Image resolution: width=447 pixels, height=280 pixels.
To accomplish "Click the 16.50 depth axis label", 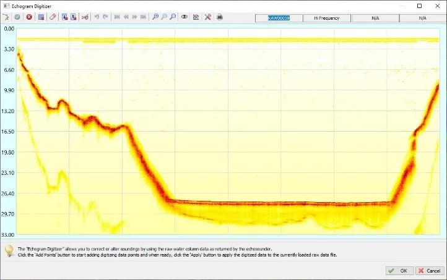I will point(7,132).
